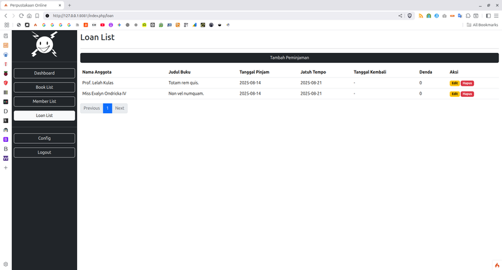Click the Tambah Peminjaman button
Viewport: 502px width, 270px height.
290,58
